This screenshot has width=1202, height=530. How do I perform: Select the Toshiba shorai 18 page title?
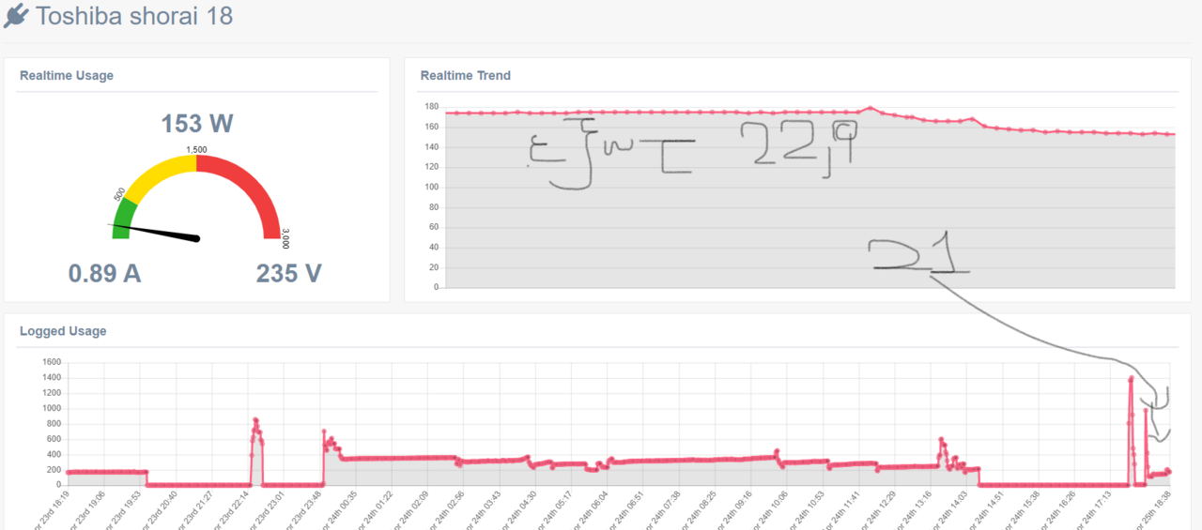coord(134,16)
